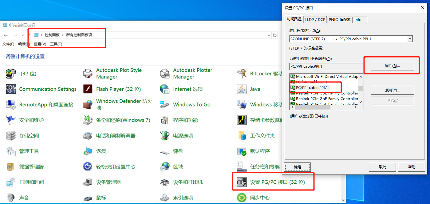Open the RemoteApp 和桌面连接 icon

11,105
